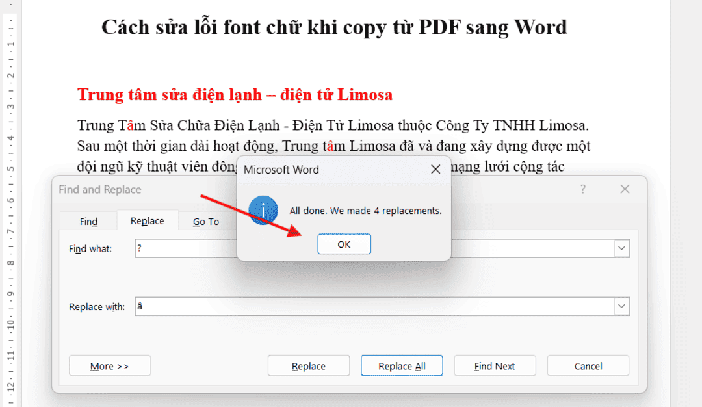Screen dimensions: 702x407
Task: Confirm the replacements message with OK
Action: pos(344,244)
